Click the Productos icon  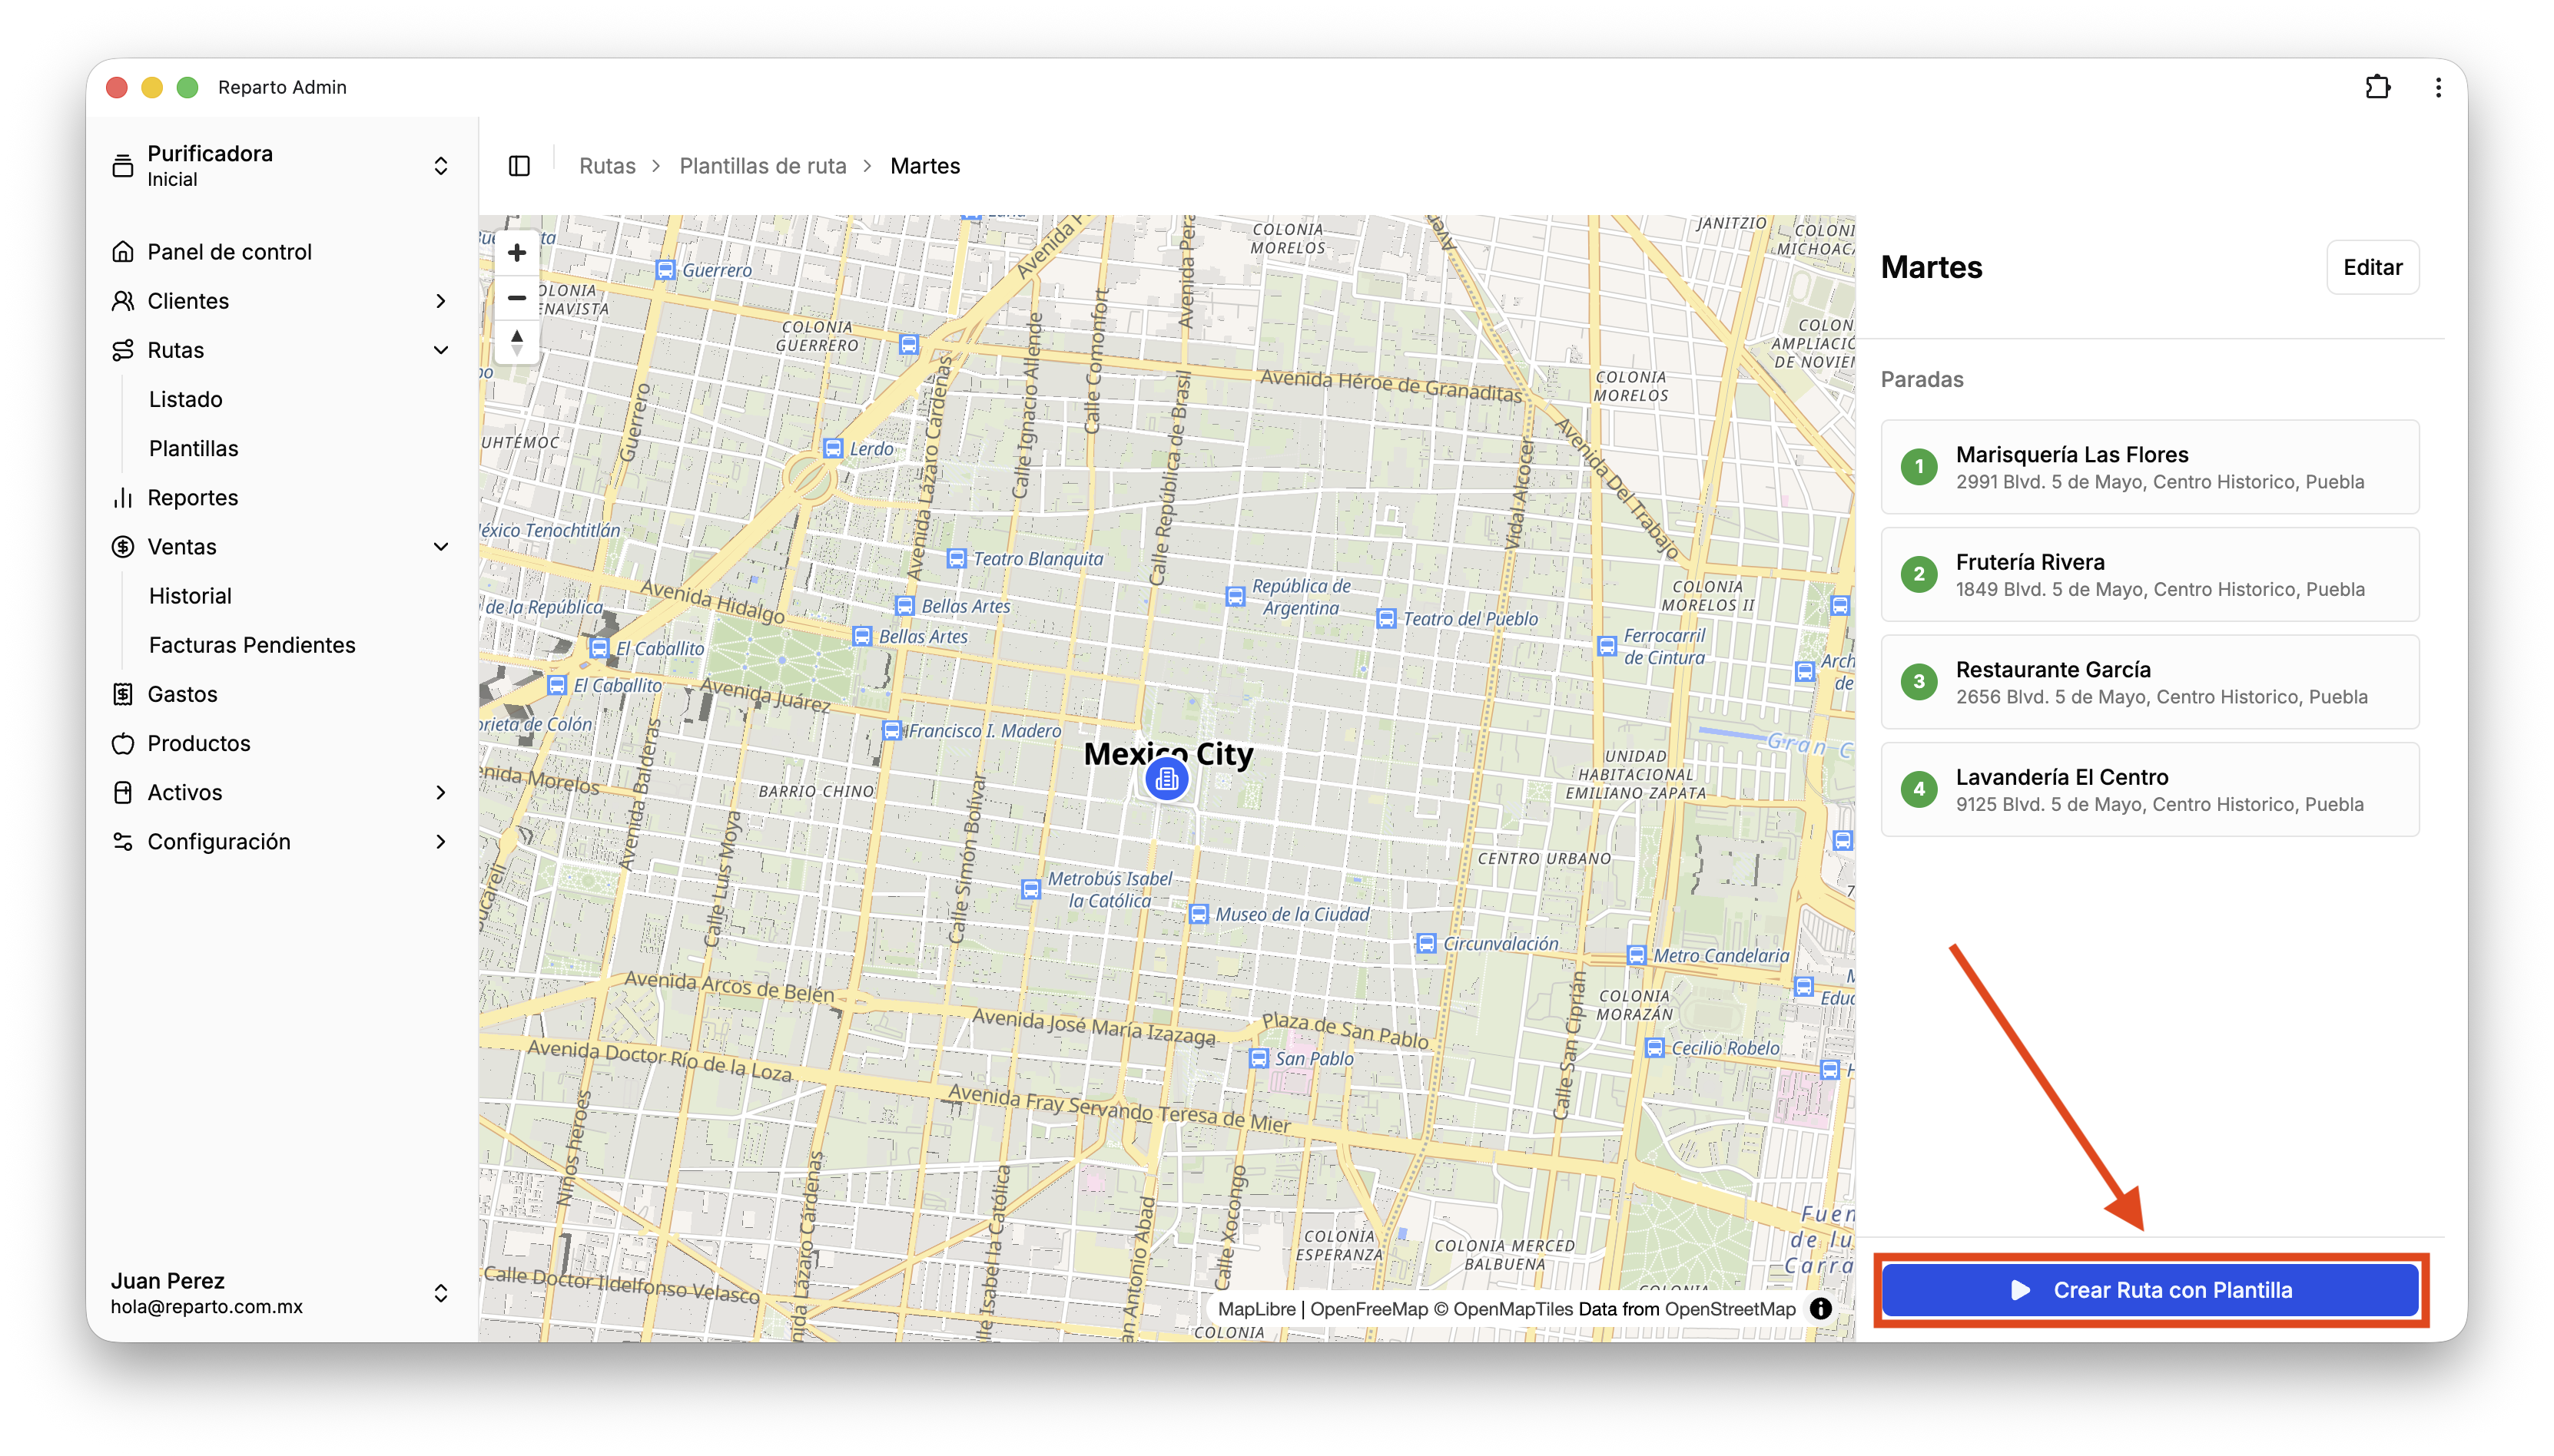[x=123, y=743]
